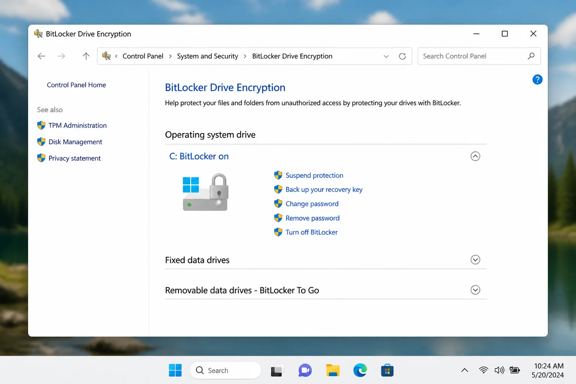Click the back navigation arrow
This screenshot has height=384, width=576.
[x=42, y=56]
